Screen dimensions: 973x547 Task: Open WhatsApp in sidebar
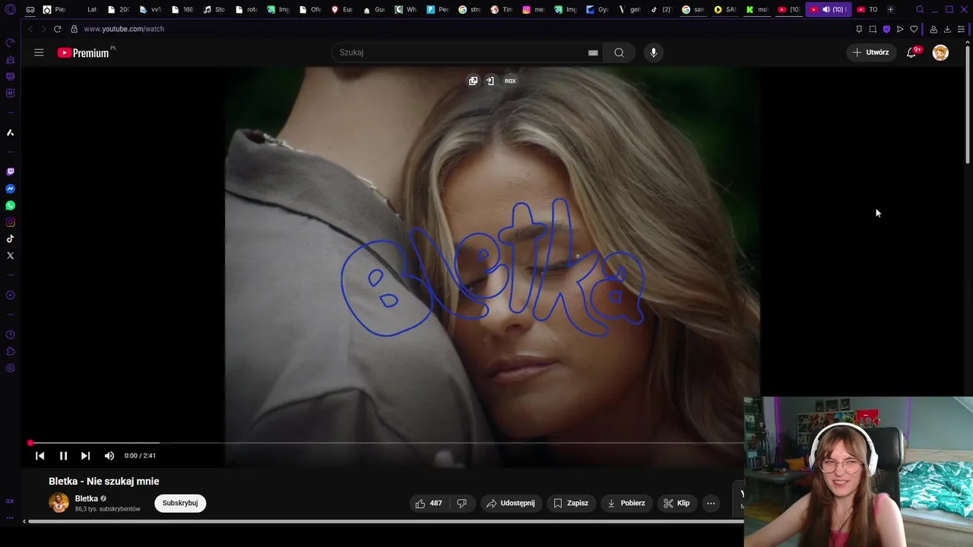click(10, 205)
